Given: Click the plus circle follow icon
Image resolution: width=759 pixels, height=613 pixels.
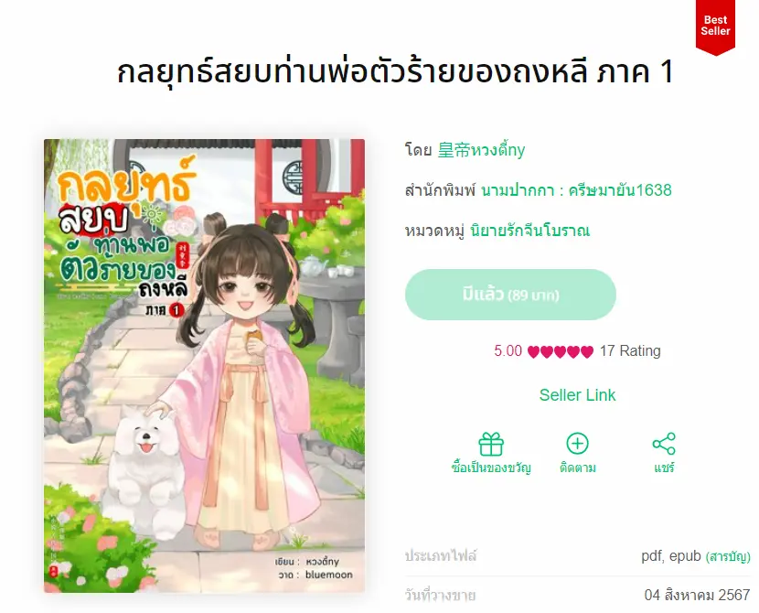Looking at the screenshot, I should click(x=577, y=444).
